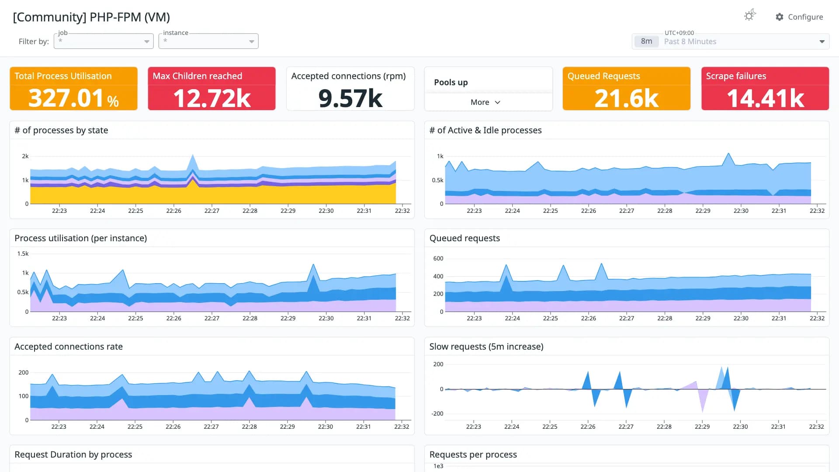Screen dimensions: 839x472
Task: Click the 'Queued requests' chart title
Action: click(x=465, y=238)
